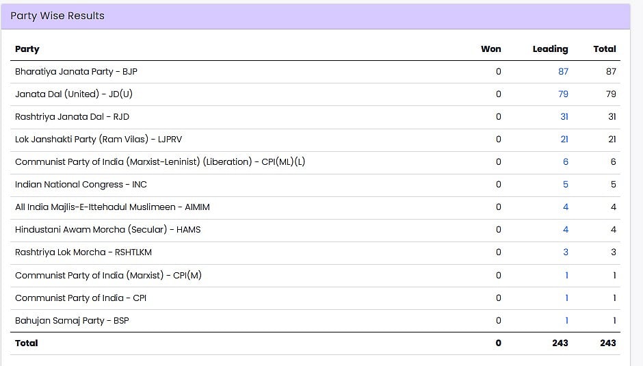The image size is (643, 366).
Task: Open AIMIM leading seats link
Action: (565, 207)
